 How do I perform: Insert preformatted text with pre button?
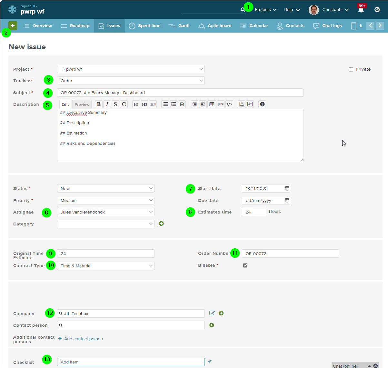221,104
